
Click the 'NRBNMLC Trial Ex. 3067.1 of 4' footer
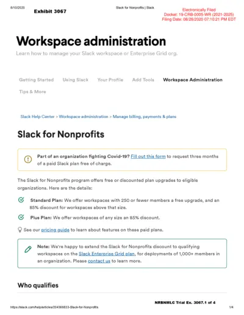click(x=185, y=303)
